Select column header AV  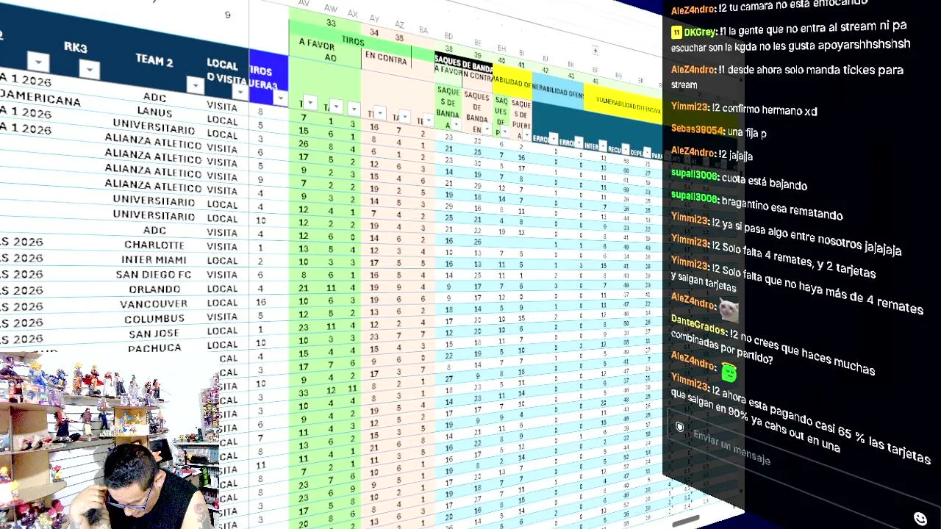[x=304, y=4]
